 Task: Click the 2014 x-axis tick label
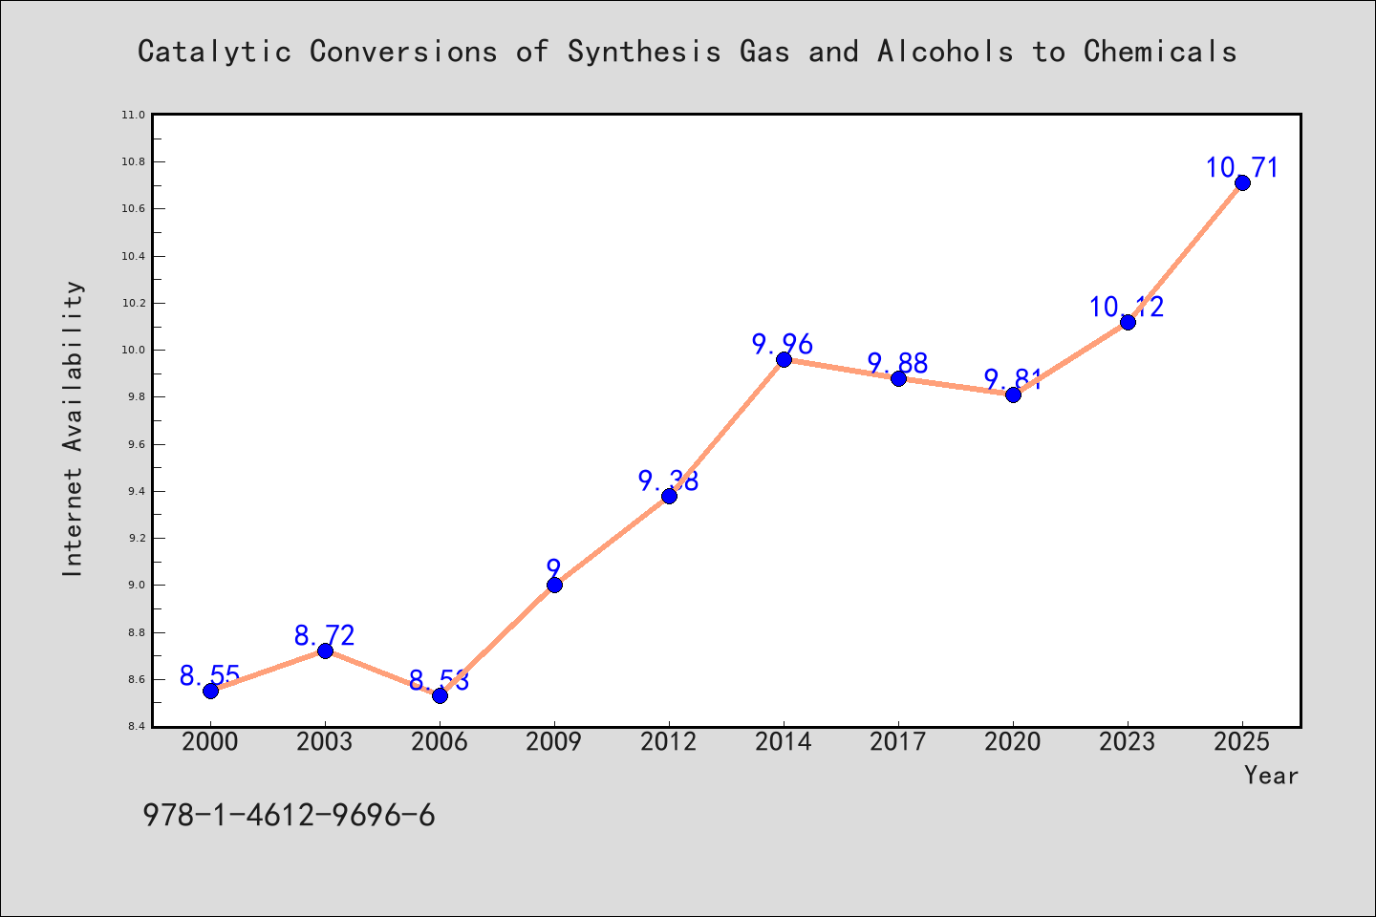pos(784,742)
